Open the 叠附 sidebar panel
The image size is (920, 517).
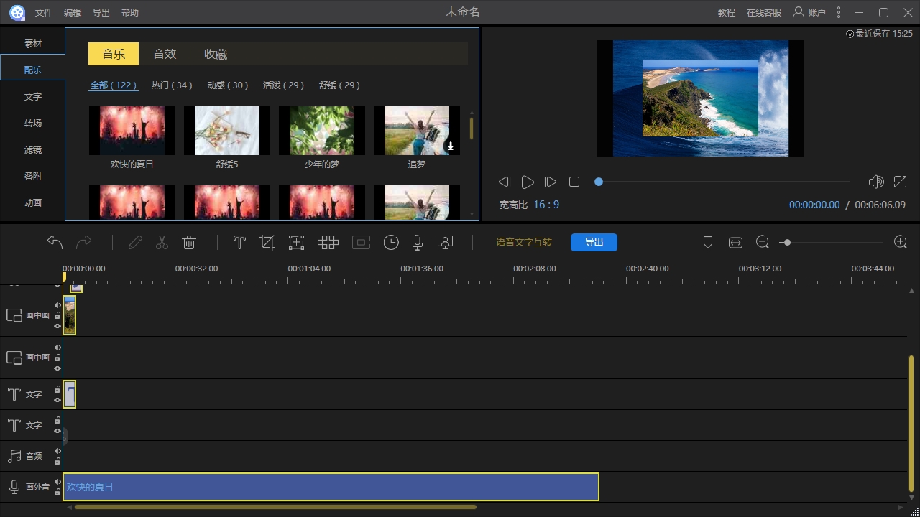[x=33, y=176]
